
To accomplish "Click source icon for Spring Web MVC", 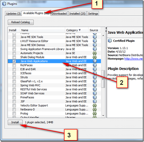I will 95,85.
